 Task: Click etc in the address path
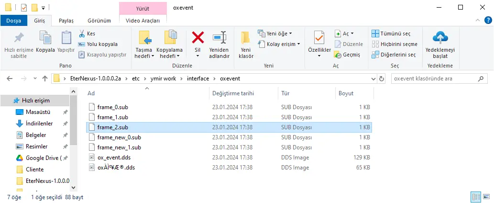(x=136, y=79)
